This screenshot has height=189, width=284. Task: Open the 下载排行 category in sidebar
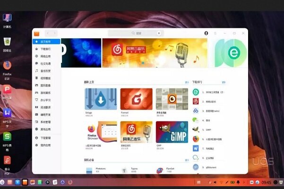(45, 49)
